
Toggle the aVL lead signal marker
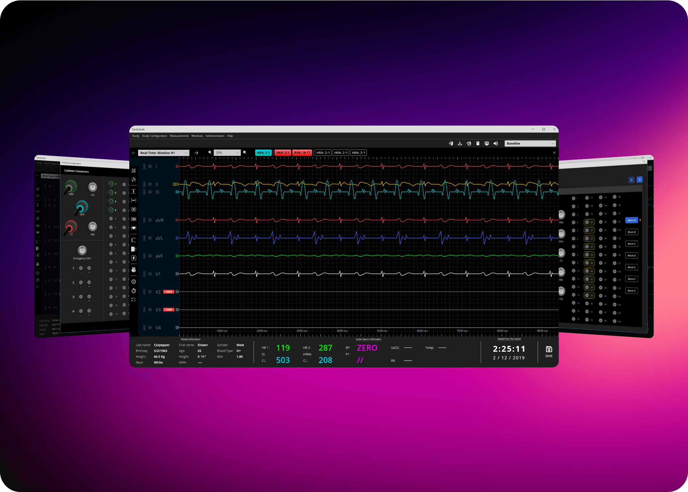click(177, 238)
